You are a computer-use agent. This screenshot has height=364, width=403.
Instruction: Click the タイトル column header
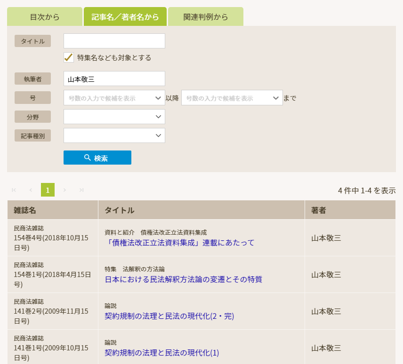click(x=201, y=210)
